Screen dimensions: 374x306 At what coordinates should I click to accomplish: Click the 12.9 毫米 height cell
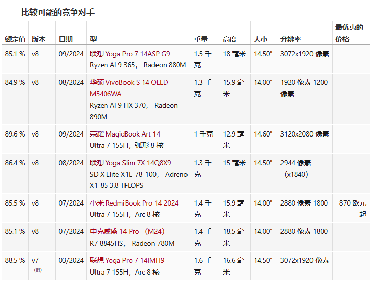coord(234,140)
